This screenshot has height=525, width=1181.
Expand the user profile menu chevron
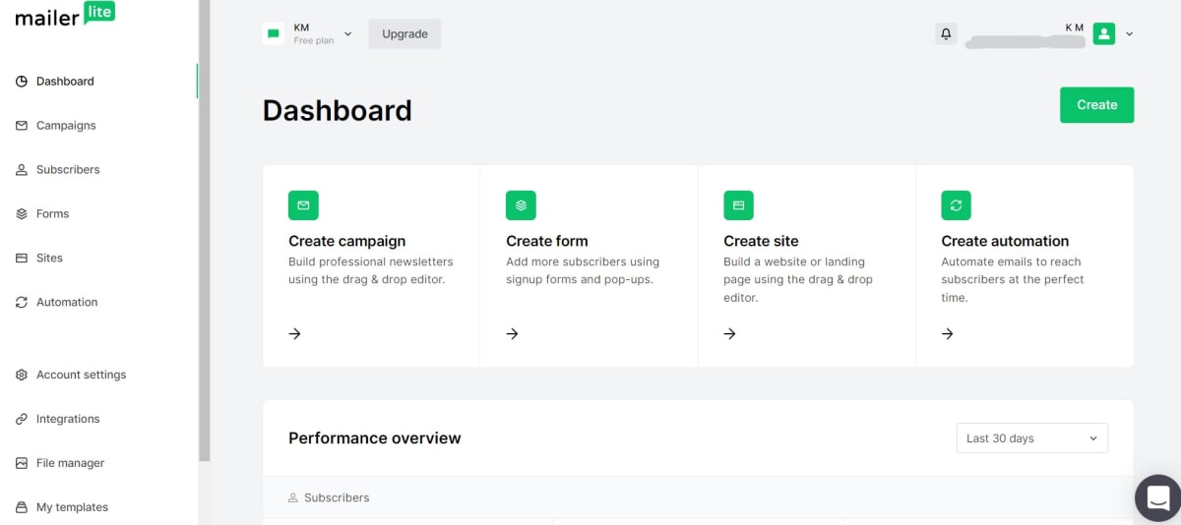click(1129, 34)
